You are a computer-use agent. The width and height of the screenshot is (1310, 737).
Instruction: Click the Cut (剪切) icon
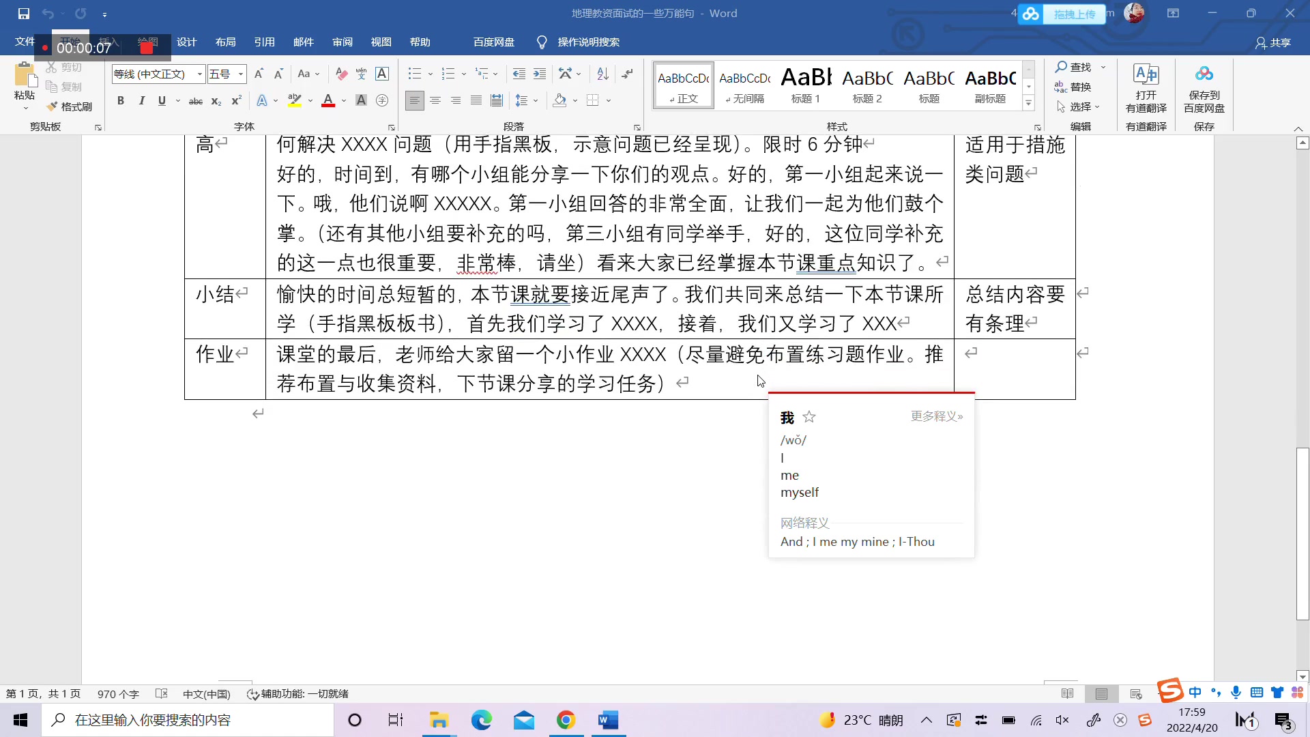(x=53, y=67)
